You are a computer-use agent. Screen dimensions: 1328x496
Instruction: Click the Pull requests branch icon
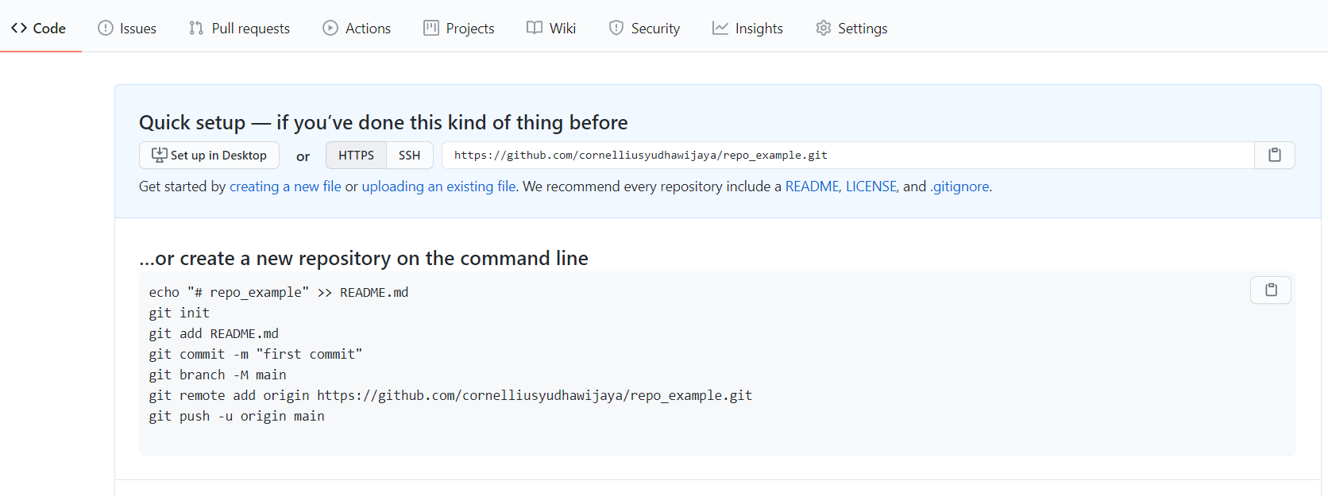pos(196,28)
